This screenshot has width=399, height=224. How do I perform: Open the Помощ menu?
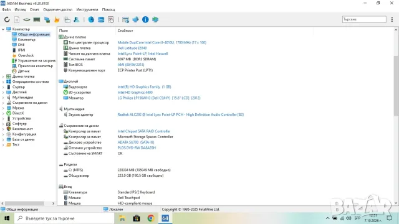coord(108,10)
